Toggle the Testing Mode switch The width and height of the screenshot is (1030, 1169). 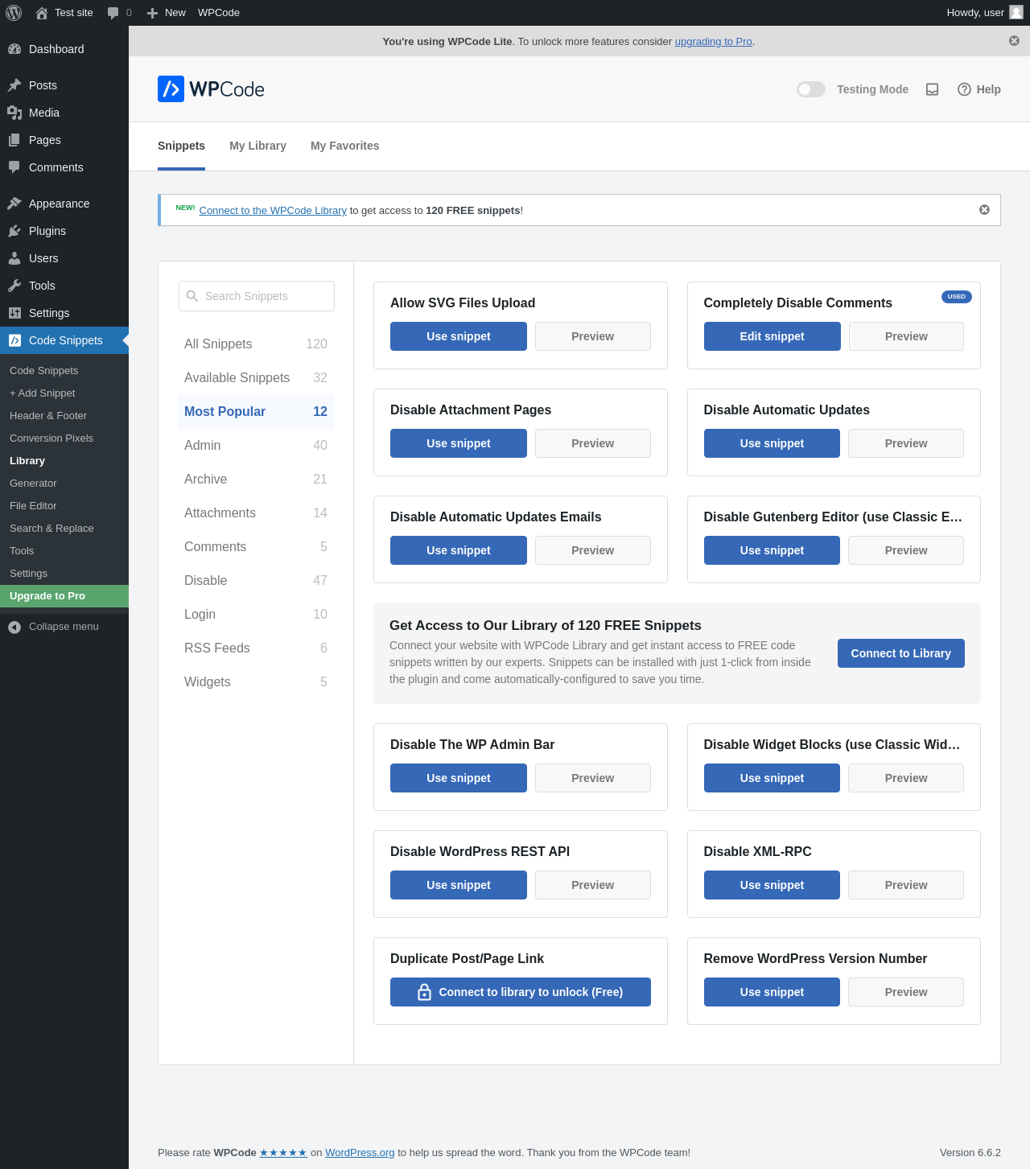(810, 89)
